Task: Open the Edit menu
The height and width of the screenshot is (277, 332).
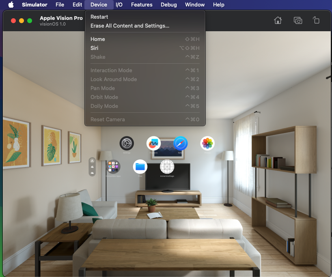Action: tap(77, 4)
